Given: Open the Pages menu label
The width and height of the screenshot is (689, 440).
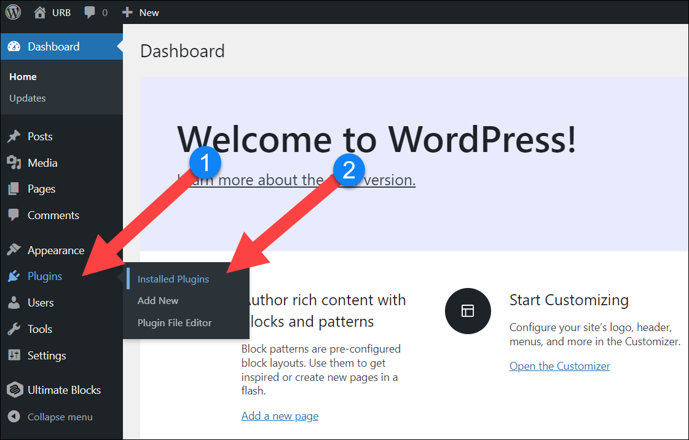Looking at the screenshot, I should (41, 189).
